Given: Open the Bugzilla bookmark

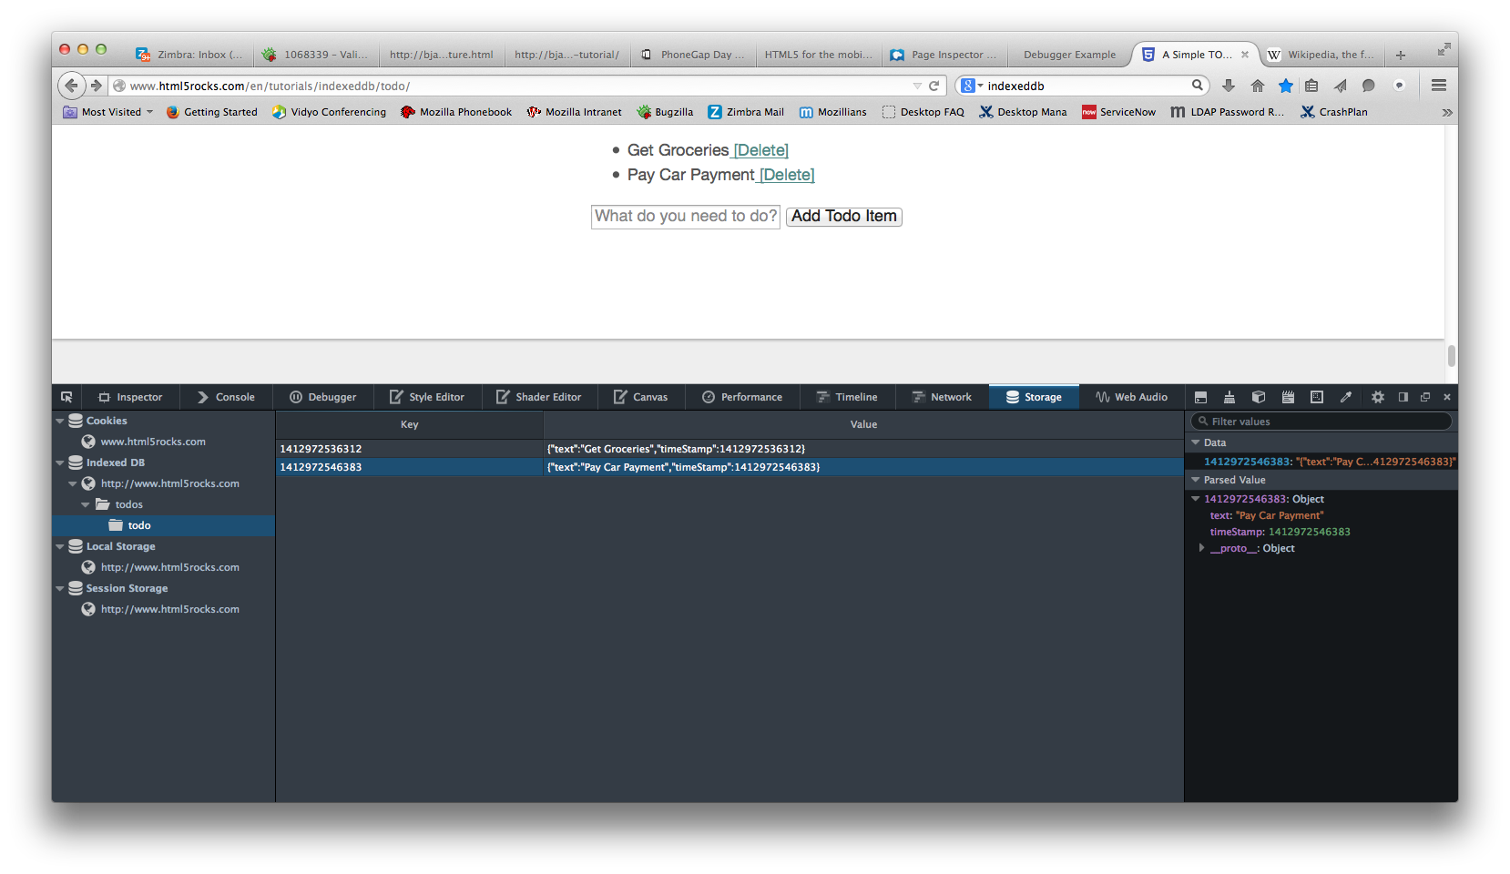Looking at the screenshot, I should (665, 112).
